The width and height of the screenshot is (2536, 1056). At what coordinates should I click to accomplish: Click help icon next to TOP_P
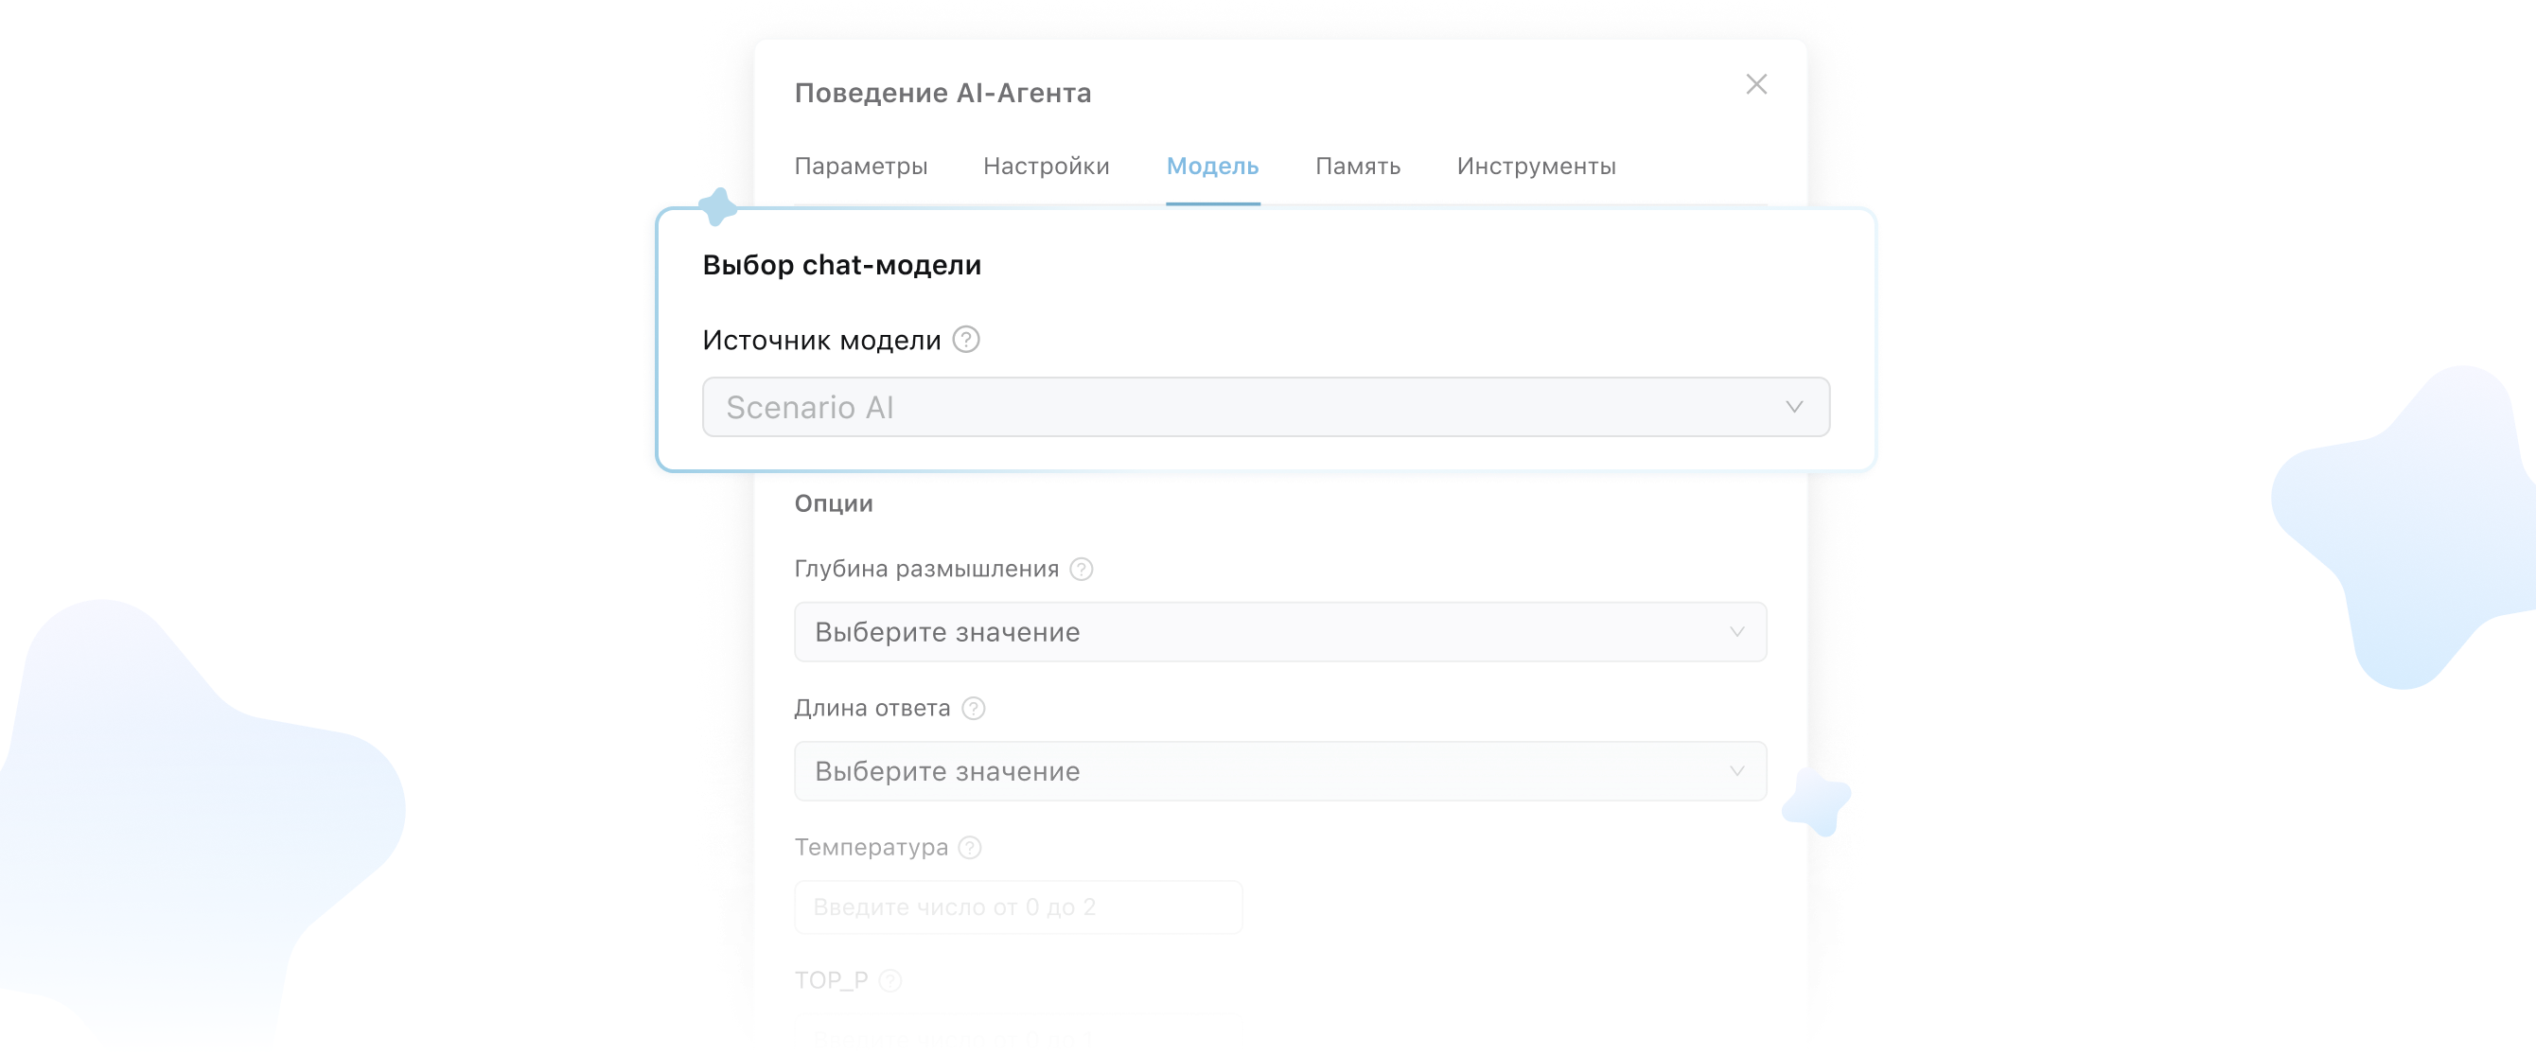click(x=889, y=980)
